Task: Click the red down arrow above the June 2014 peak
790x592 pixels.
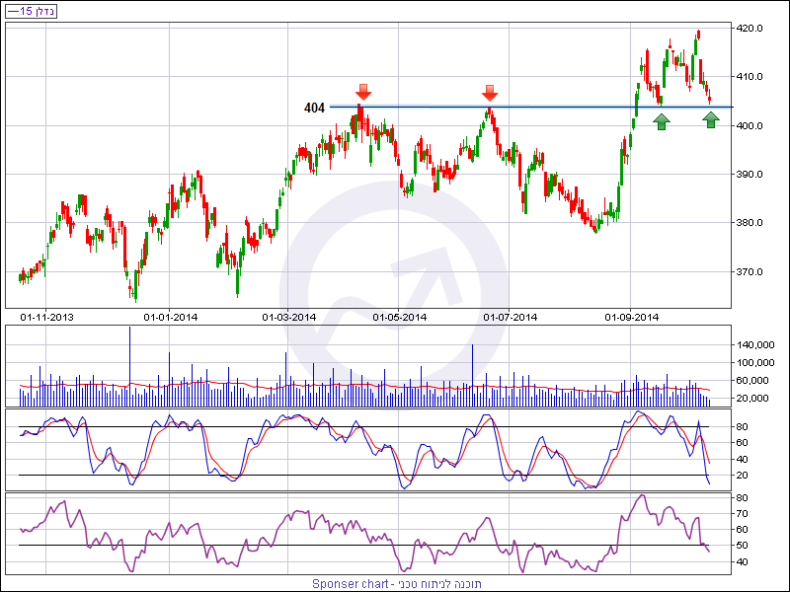Action: (490, 93)
